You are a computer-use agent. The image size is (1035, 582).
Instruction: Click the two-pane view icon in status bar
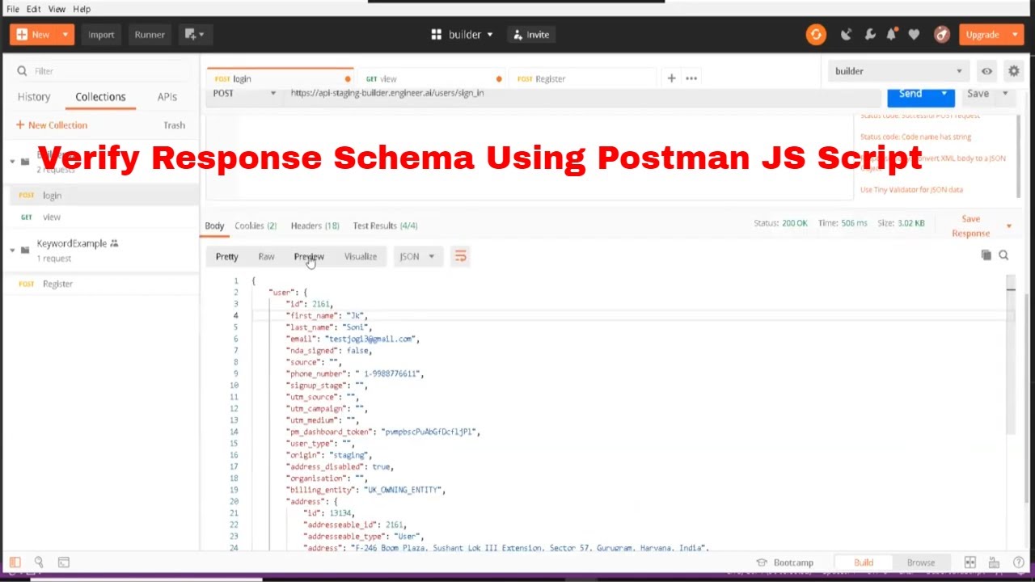pyautogui.click(x=970, y=563)
